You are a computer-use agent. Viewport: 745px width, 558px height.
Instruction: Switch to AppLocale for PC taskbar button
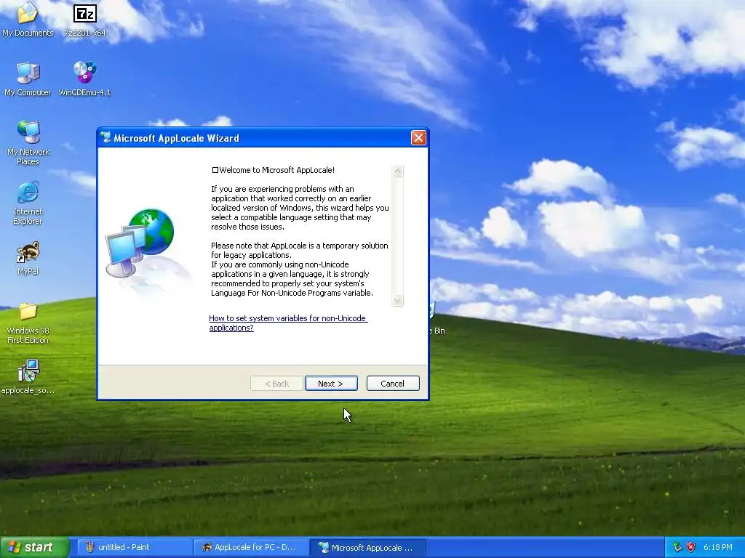(x=251, y=547)
